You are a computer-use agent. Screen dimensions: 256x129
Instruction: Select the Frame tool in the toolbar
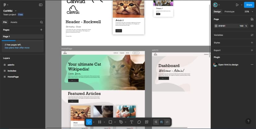[x=100, y=122]
